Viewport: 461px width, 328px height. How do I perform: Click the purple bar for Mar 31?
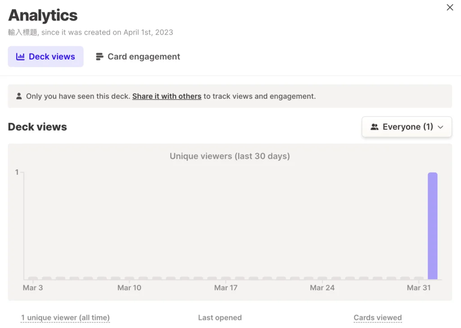click(x=432, y=225)
